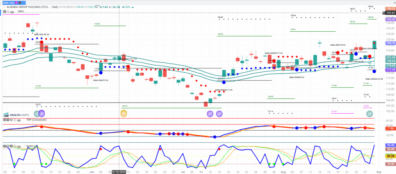The height and width of the screenshot is (174, 396).
Task: Remove the TRP (Crossover) indicator
Action: pyautogui.click(x=5, y=120)
